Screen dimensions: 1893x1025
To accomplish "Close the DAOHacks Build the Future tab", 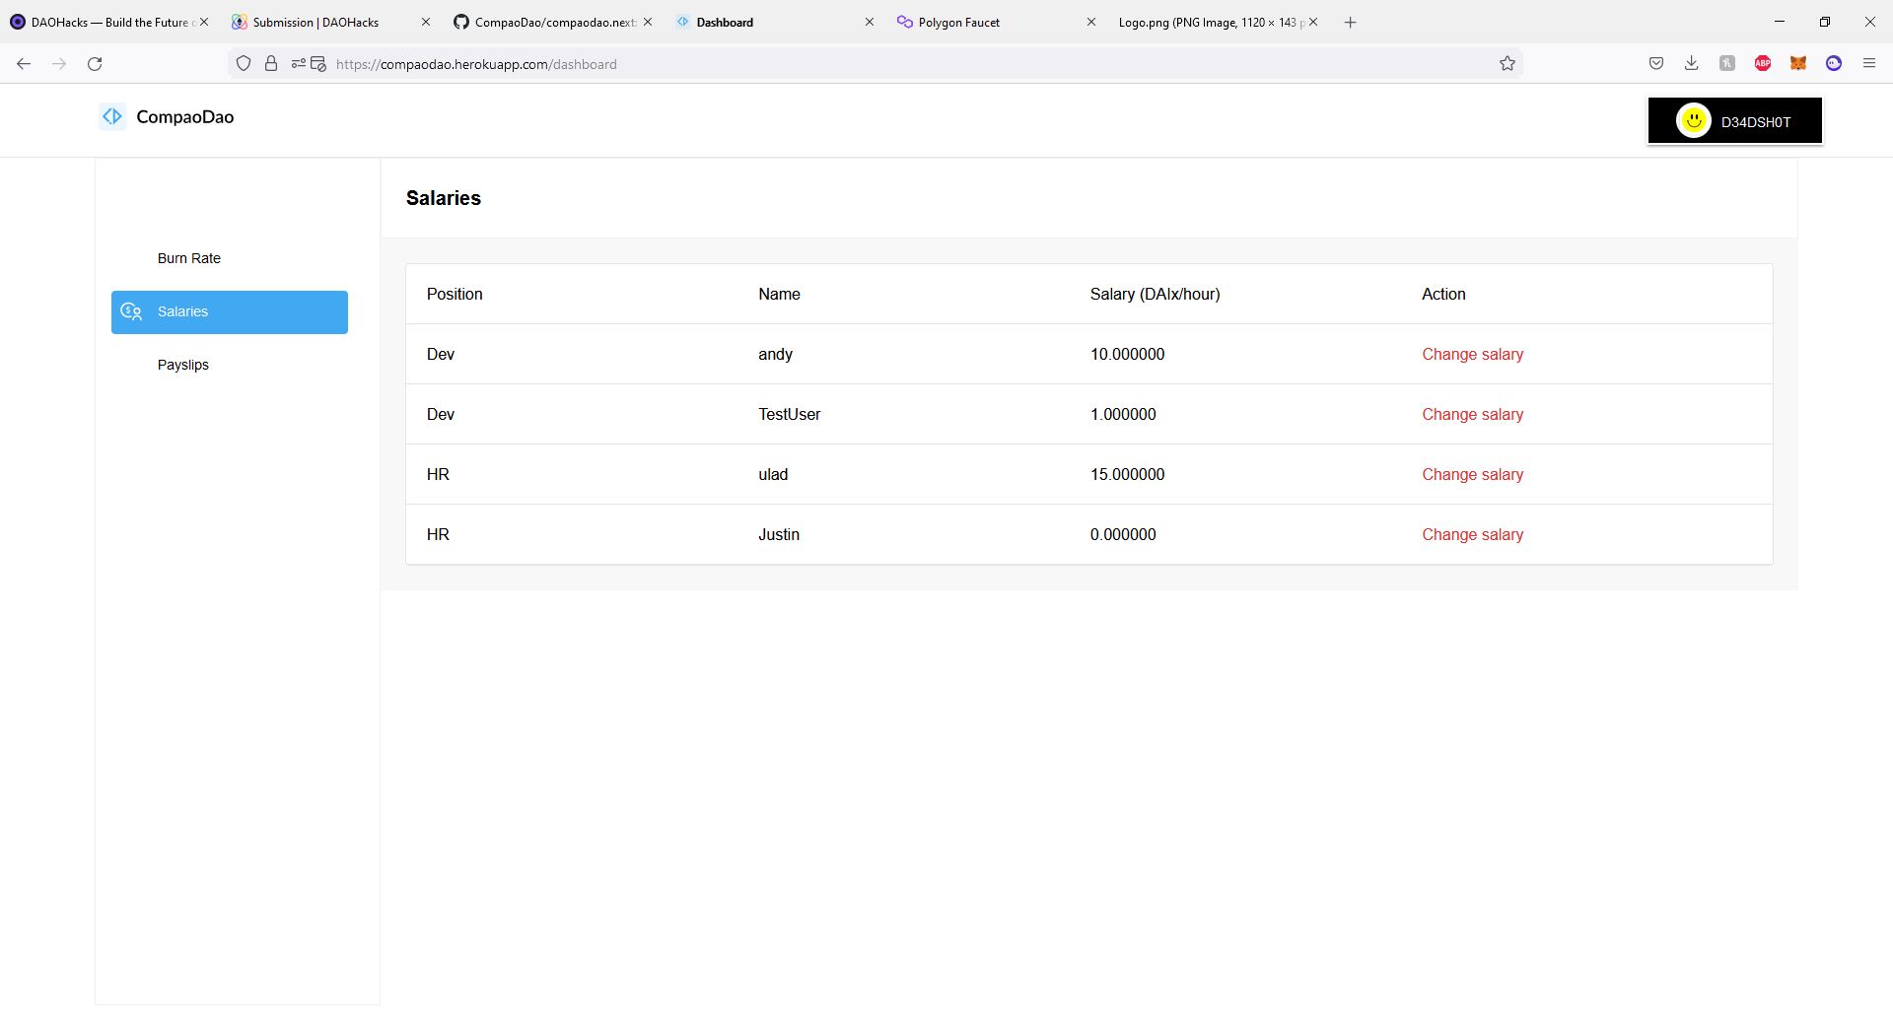I will pyautogui.click(x=204, y=22).
